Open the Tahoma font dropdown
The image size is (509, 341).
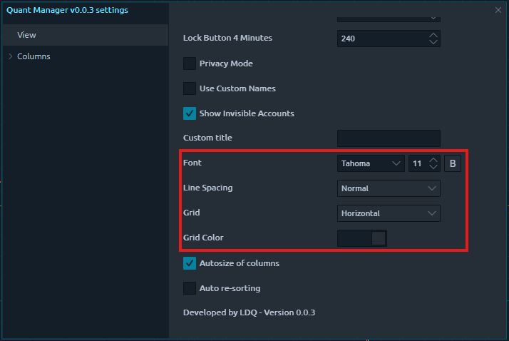[371, 163]
